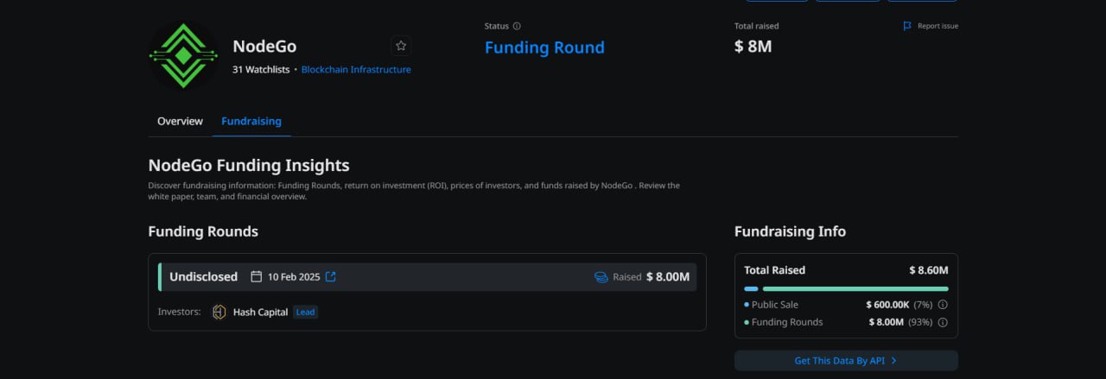Click the NodeGo green logo
Screen dimensions: 1106x379
183,55
